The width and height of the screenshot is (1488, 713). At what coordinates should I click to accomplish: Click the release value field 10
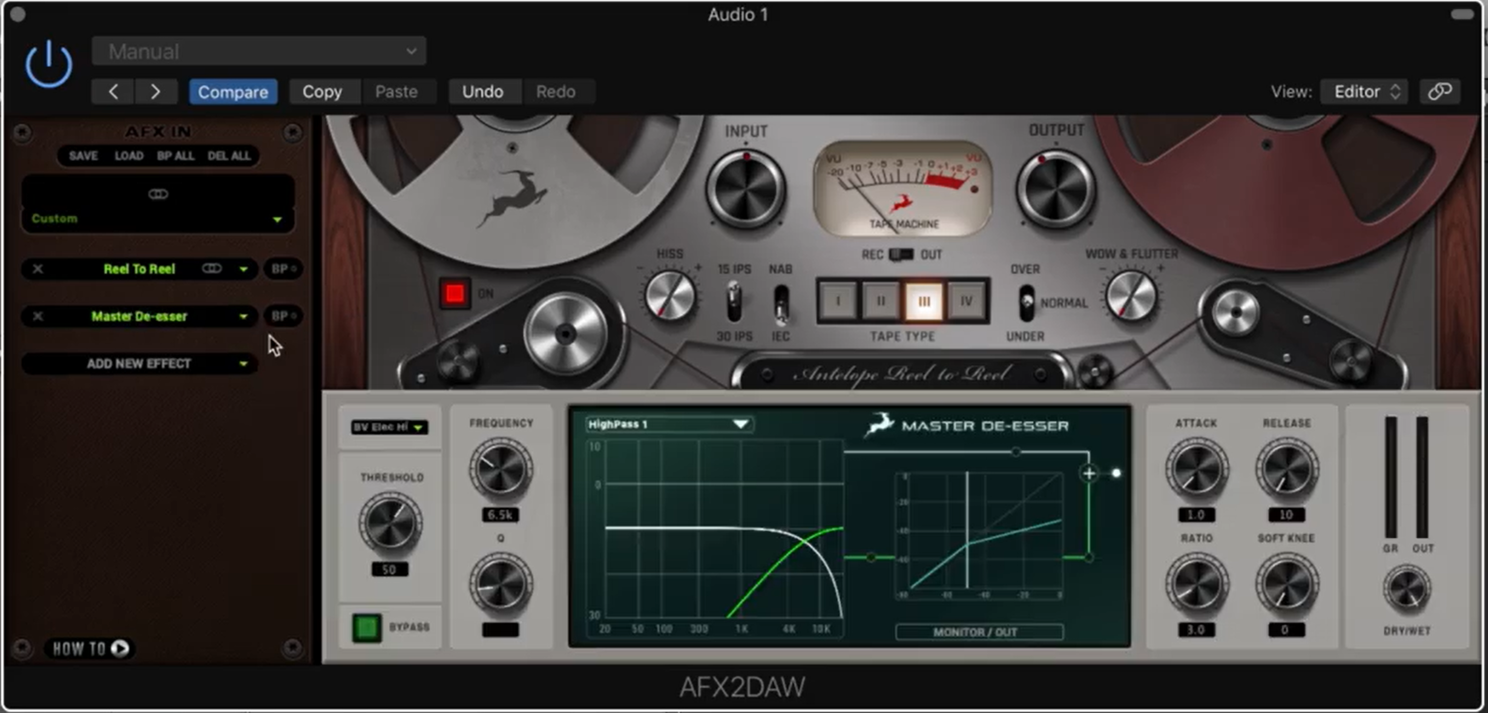coord(1286,515)
